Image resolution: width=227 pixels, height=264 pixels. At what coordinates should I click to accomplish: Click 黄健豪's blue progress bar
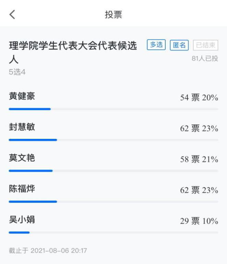click(x=30, y=109)
